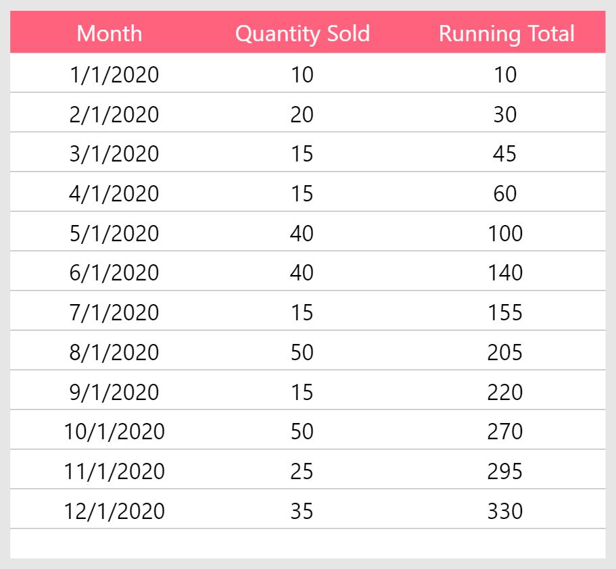
Task: Click running total value 220
Action: click(505, 392)
